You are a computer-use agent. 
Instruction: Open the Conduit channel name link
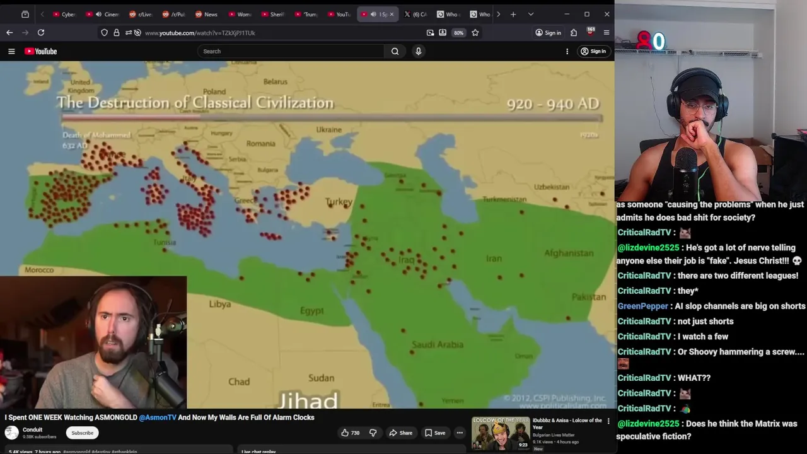33,429
